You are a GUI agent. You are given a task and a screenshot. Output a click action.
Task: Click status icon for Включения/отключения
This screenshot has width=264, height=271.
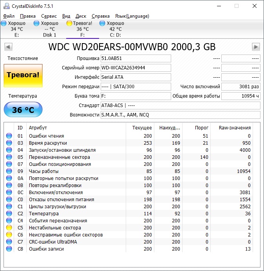click(x=9, y=192)
